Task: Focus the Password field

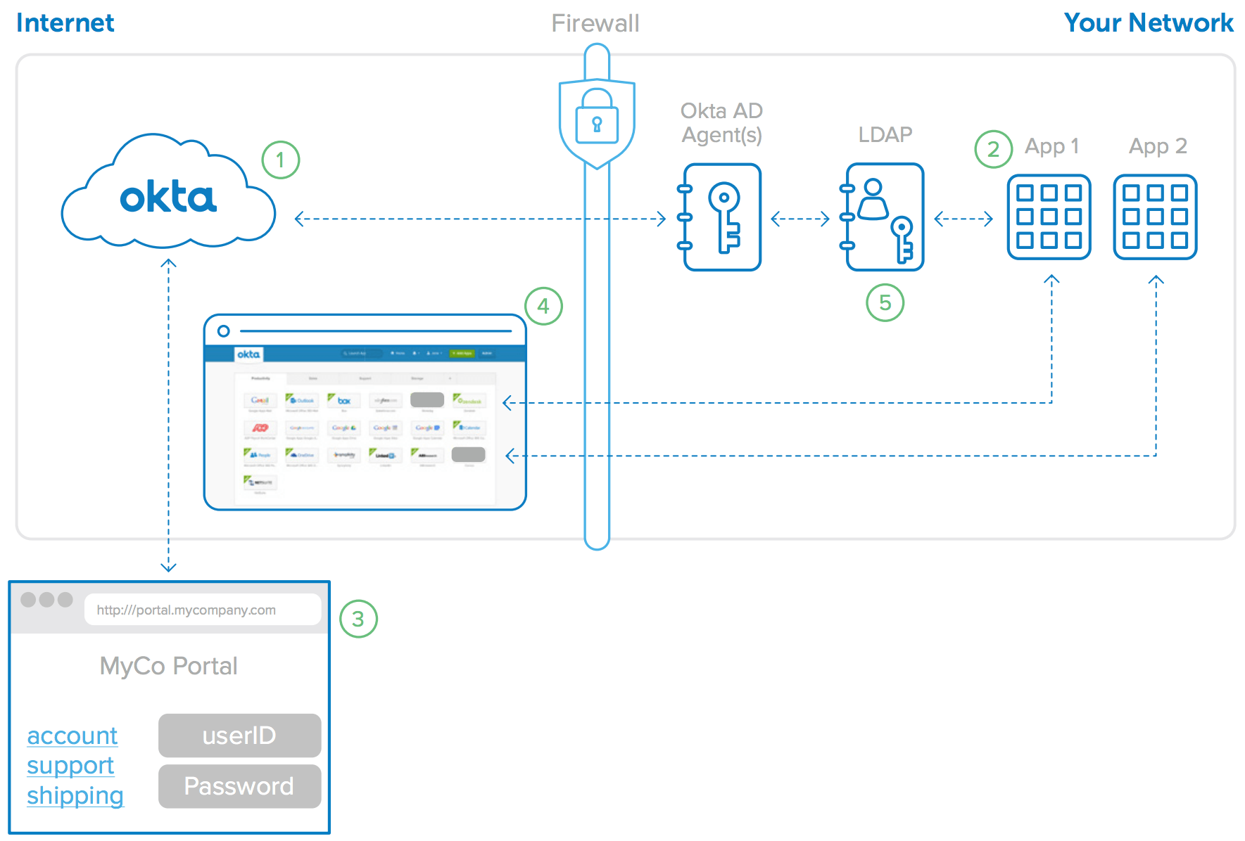Action: [x=239, y=786]
